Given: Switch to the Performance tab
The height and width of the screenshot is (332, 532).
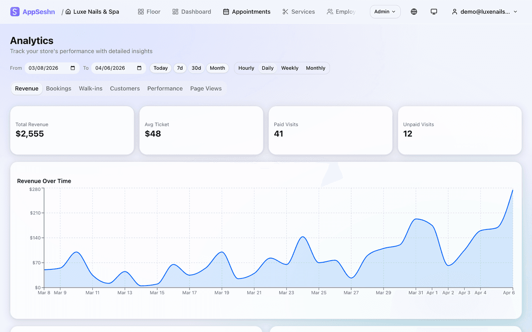Looking at the screenshot, I should [165, 88].
